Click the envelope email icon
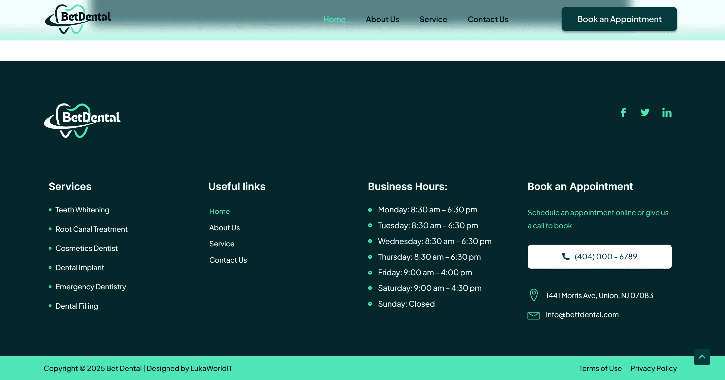The width and height of the screenshot is (725, 380). click(x=533, y=315)
